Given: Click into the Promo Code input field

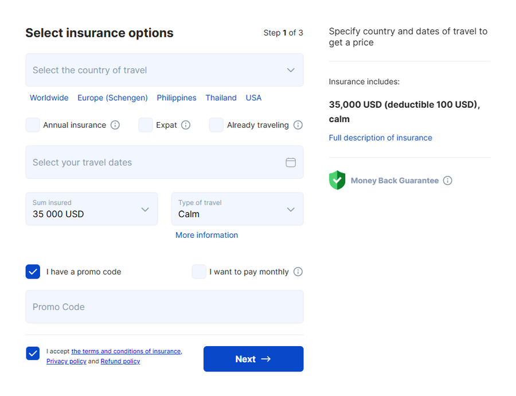Looking at the screenshot, I should [x=164, y=307].
